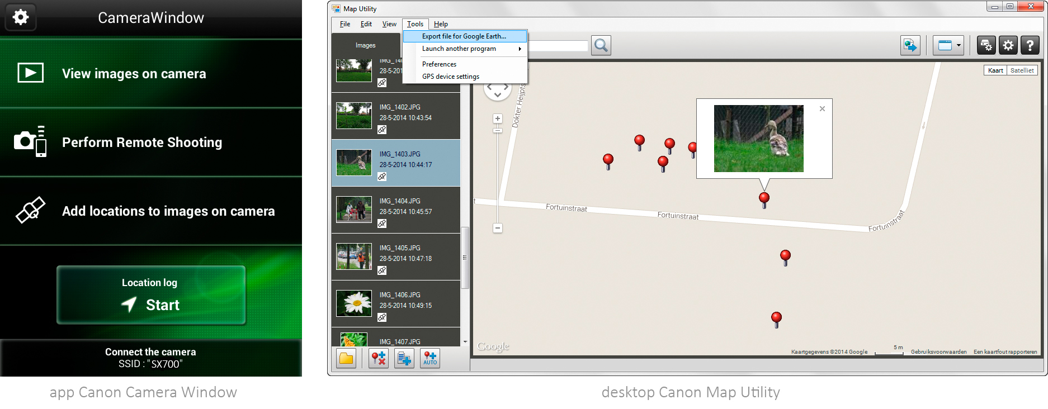Expand the window layout dropdown
Image resolution: width=1048 pixels, height=409 pixels.
959,45
